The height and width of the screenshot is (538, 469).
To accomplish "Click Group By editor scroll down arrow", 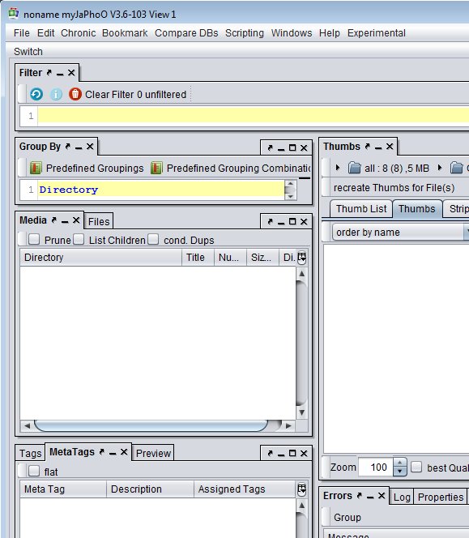I will pos(290,197).
